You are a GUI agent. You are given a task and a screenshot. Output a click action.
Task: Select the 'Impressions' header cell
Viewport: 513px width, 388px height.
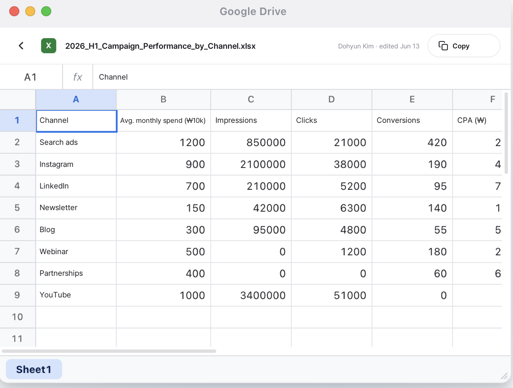point(251,121)
